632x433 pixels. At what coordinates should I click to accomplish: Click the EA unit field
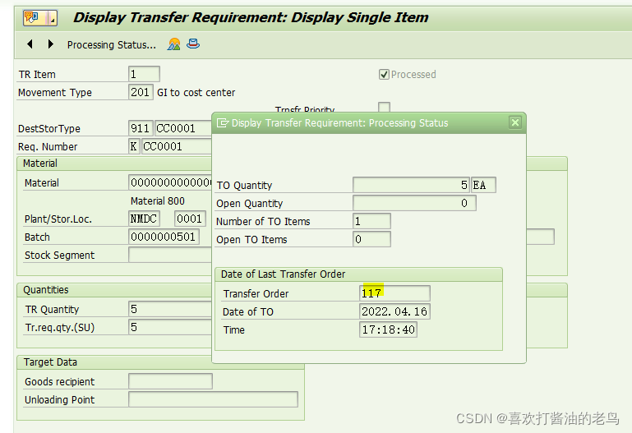484,185
